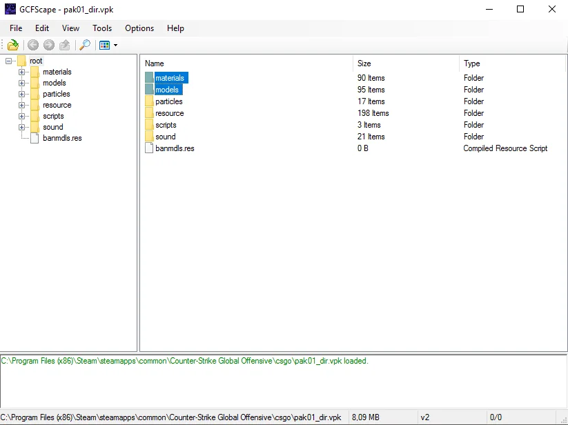568x425 pixels.
Task: Sort list by Size column header
Action: coord(406,63)
